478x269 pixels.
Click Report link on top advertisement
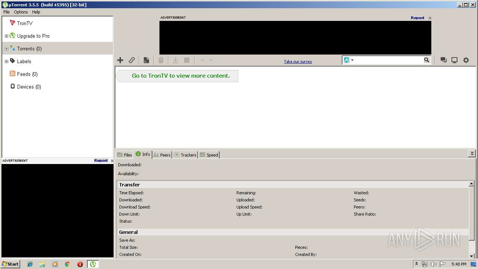[x=418, y=18]
